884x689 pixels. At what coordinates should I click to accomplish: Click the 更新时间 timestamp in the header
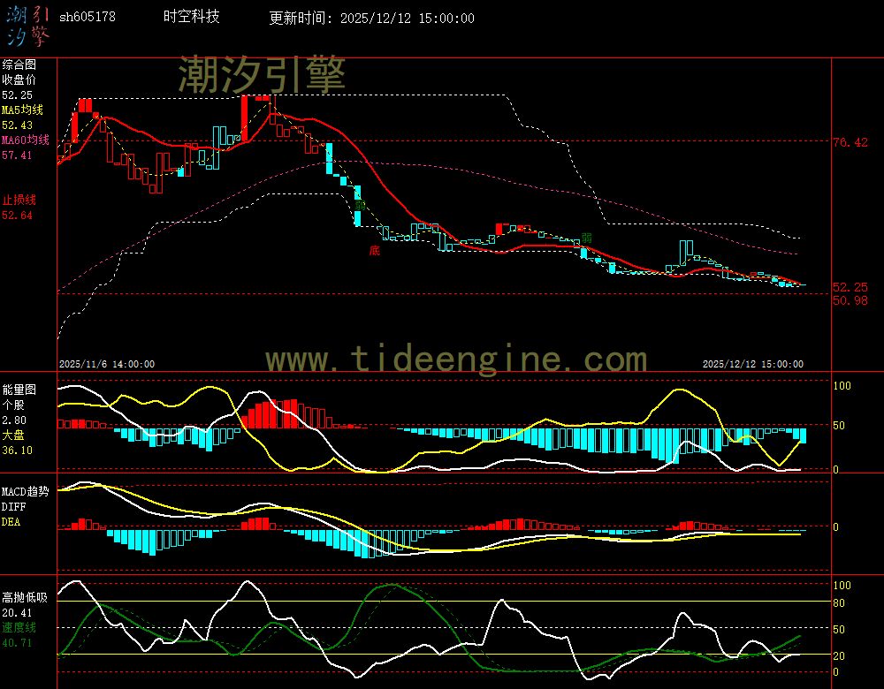(371, 19)
